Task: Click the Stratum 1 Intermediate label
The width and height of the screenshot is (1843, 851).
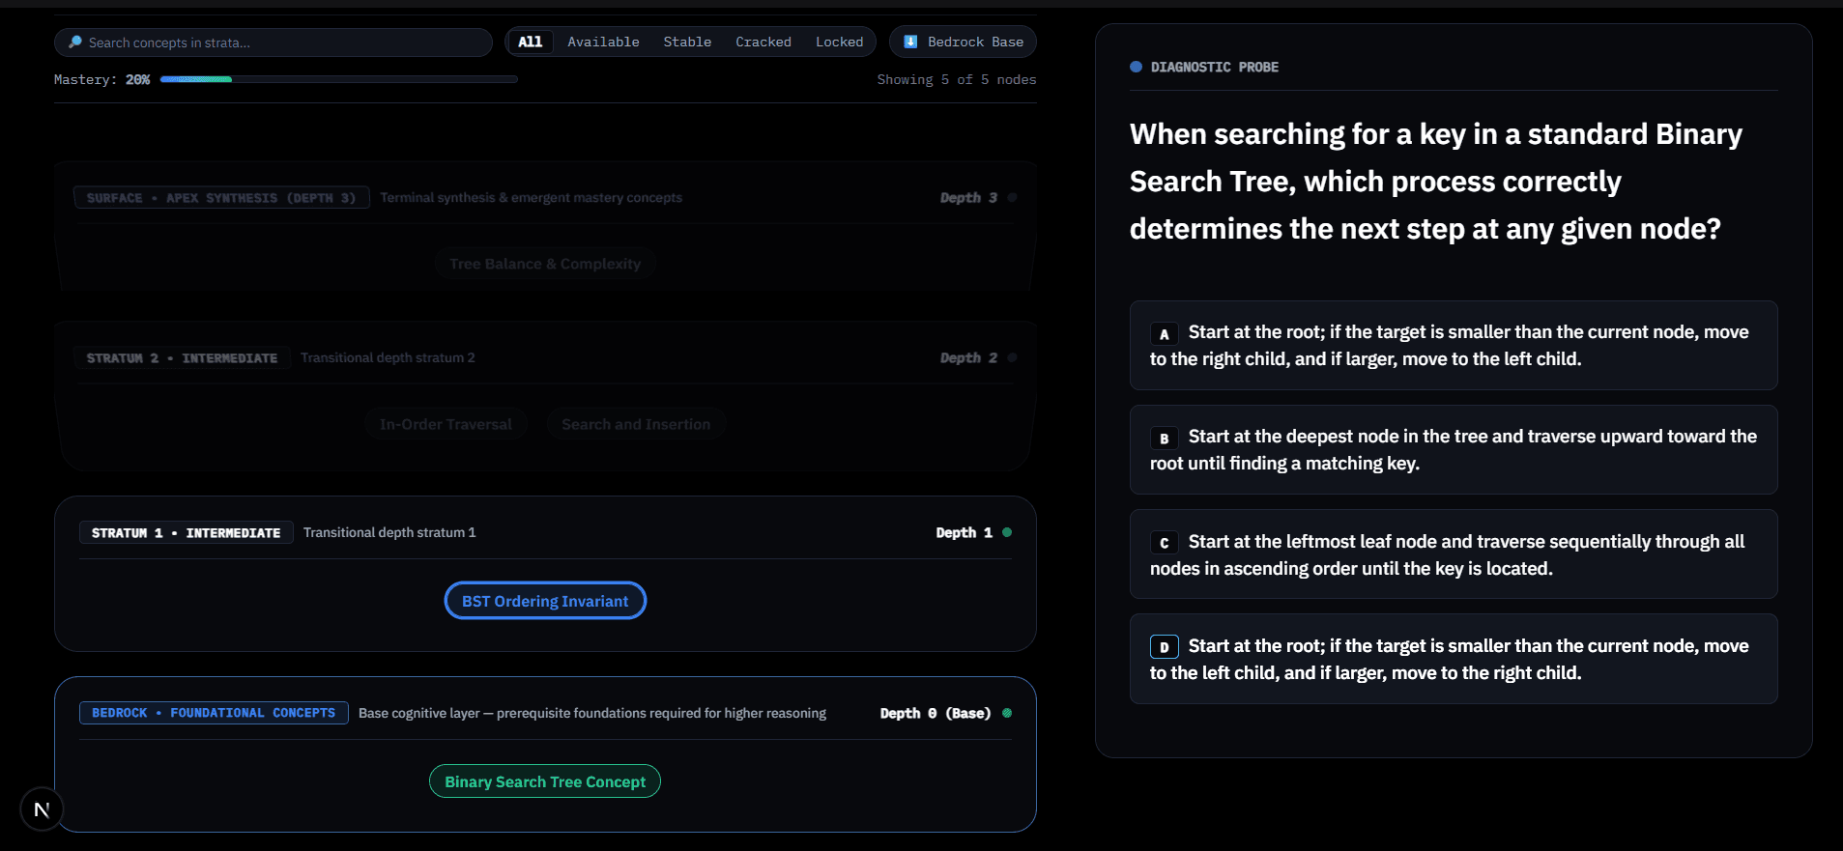Action: click(186, 532)
